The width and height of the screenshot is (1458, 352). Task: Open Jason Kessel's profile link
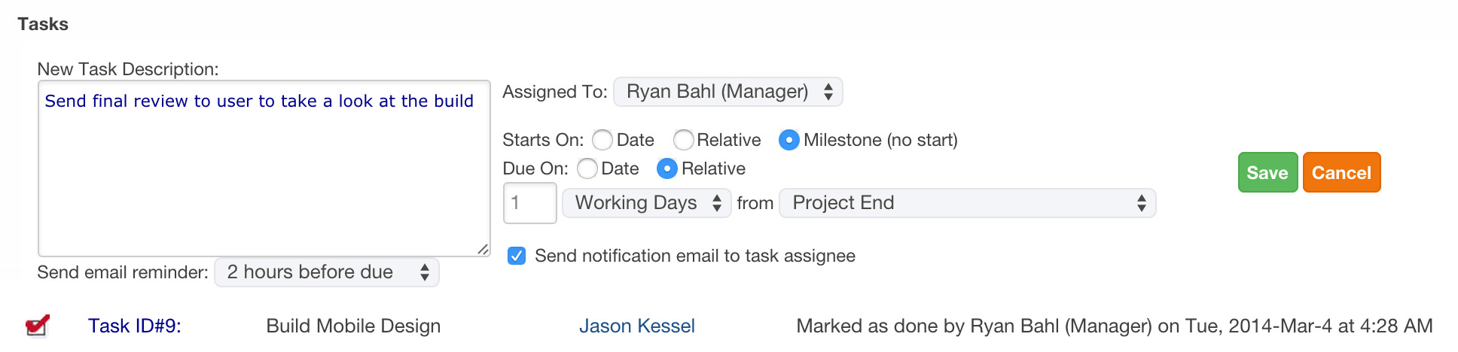(x=636, y=326)
